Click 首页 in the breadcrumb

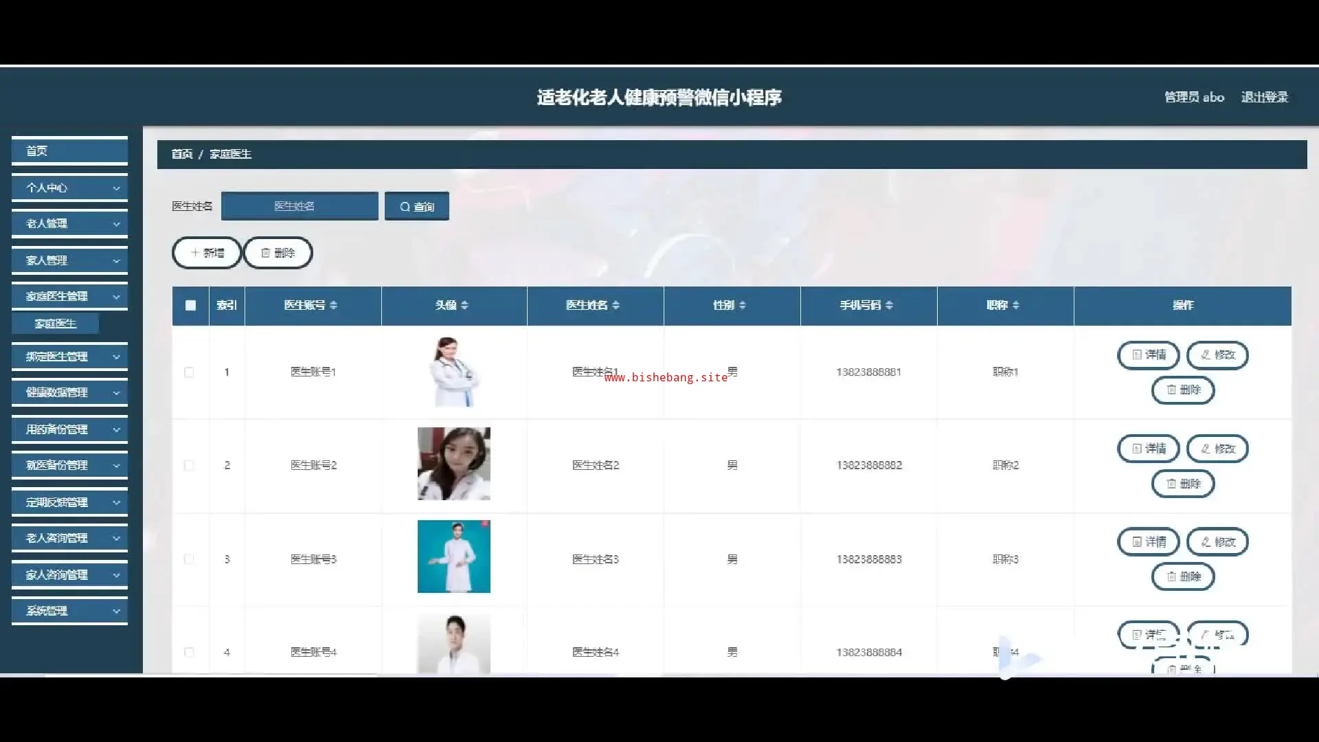pos(181,154)
